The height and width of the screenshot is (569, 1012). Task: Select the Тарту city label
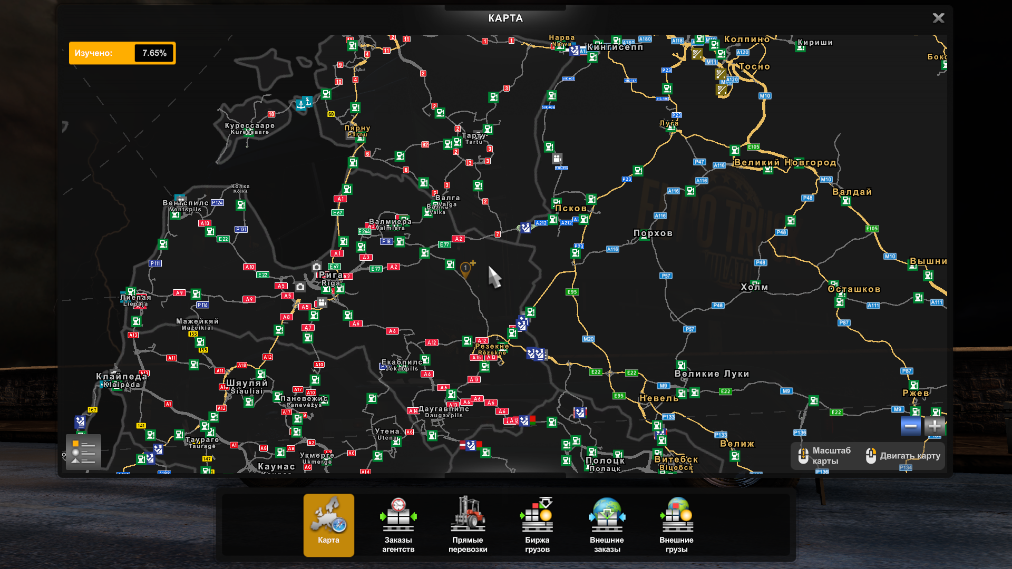click(473, 135)
